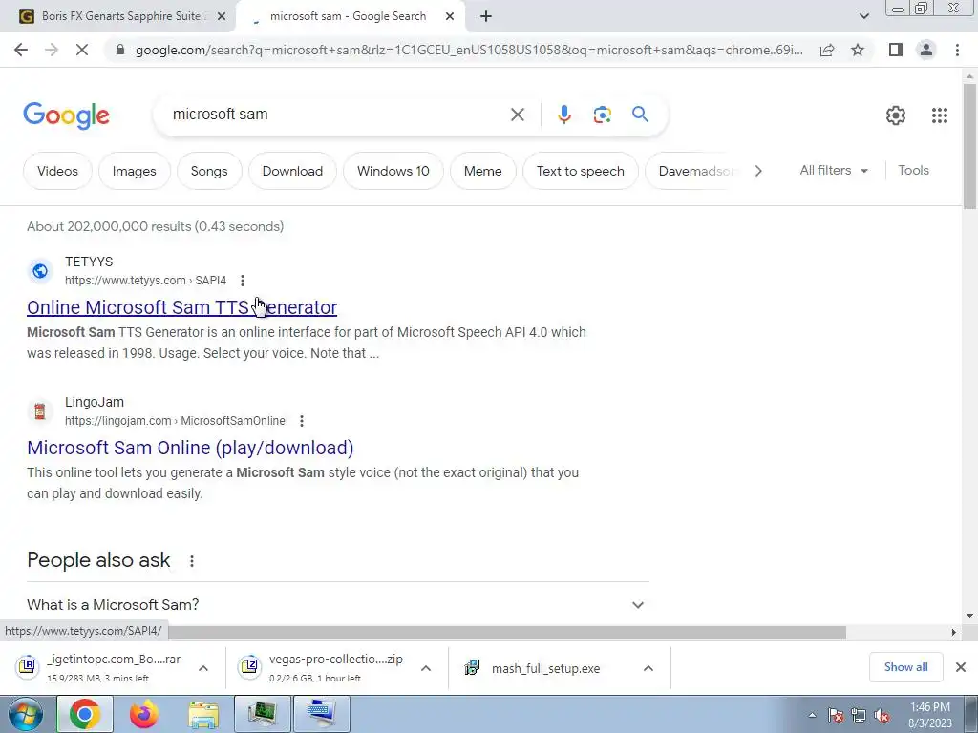Open the mash_full_setup.exe download
The width and height of the screenshot is (978, 733).
click(x=544, y=668)
